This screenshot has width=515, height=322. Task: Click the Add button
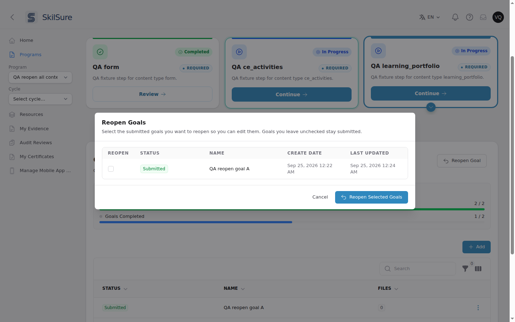click(x=476, y=247)
